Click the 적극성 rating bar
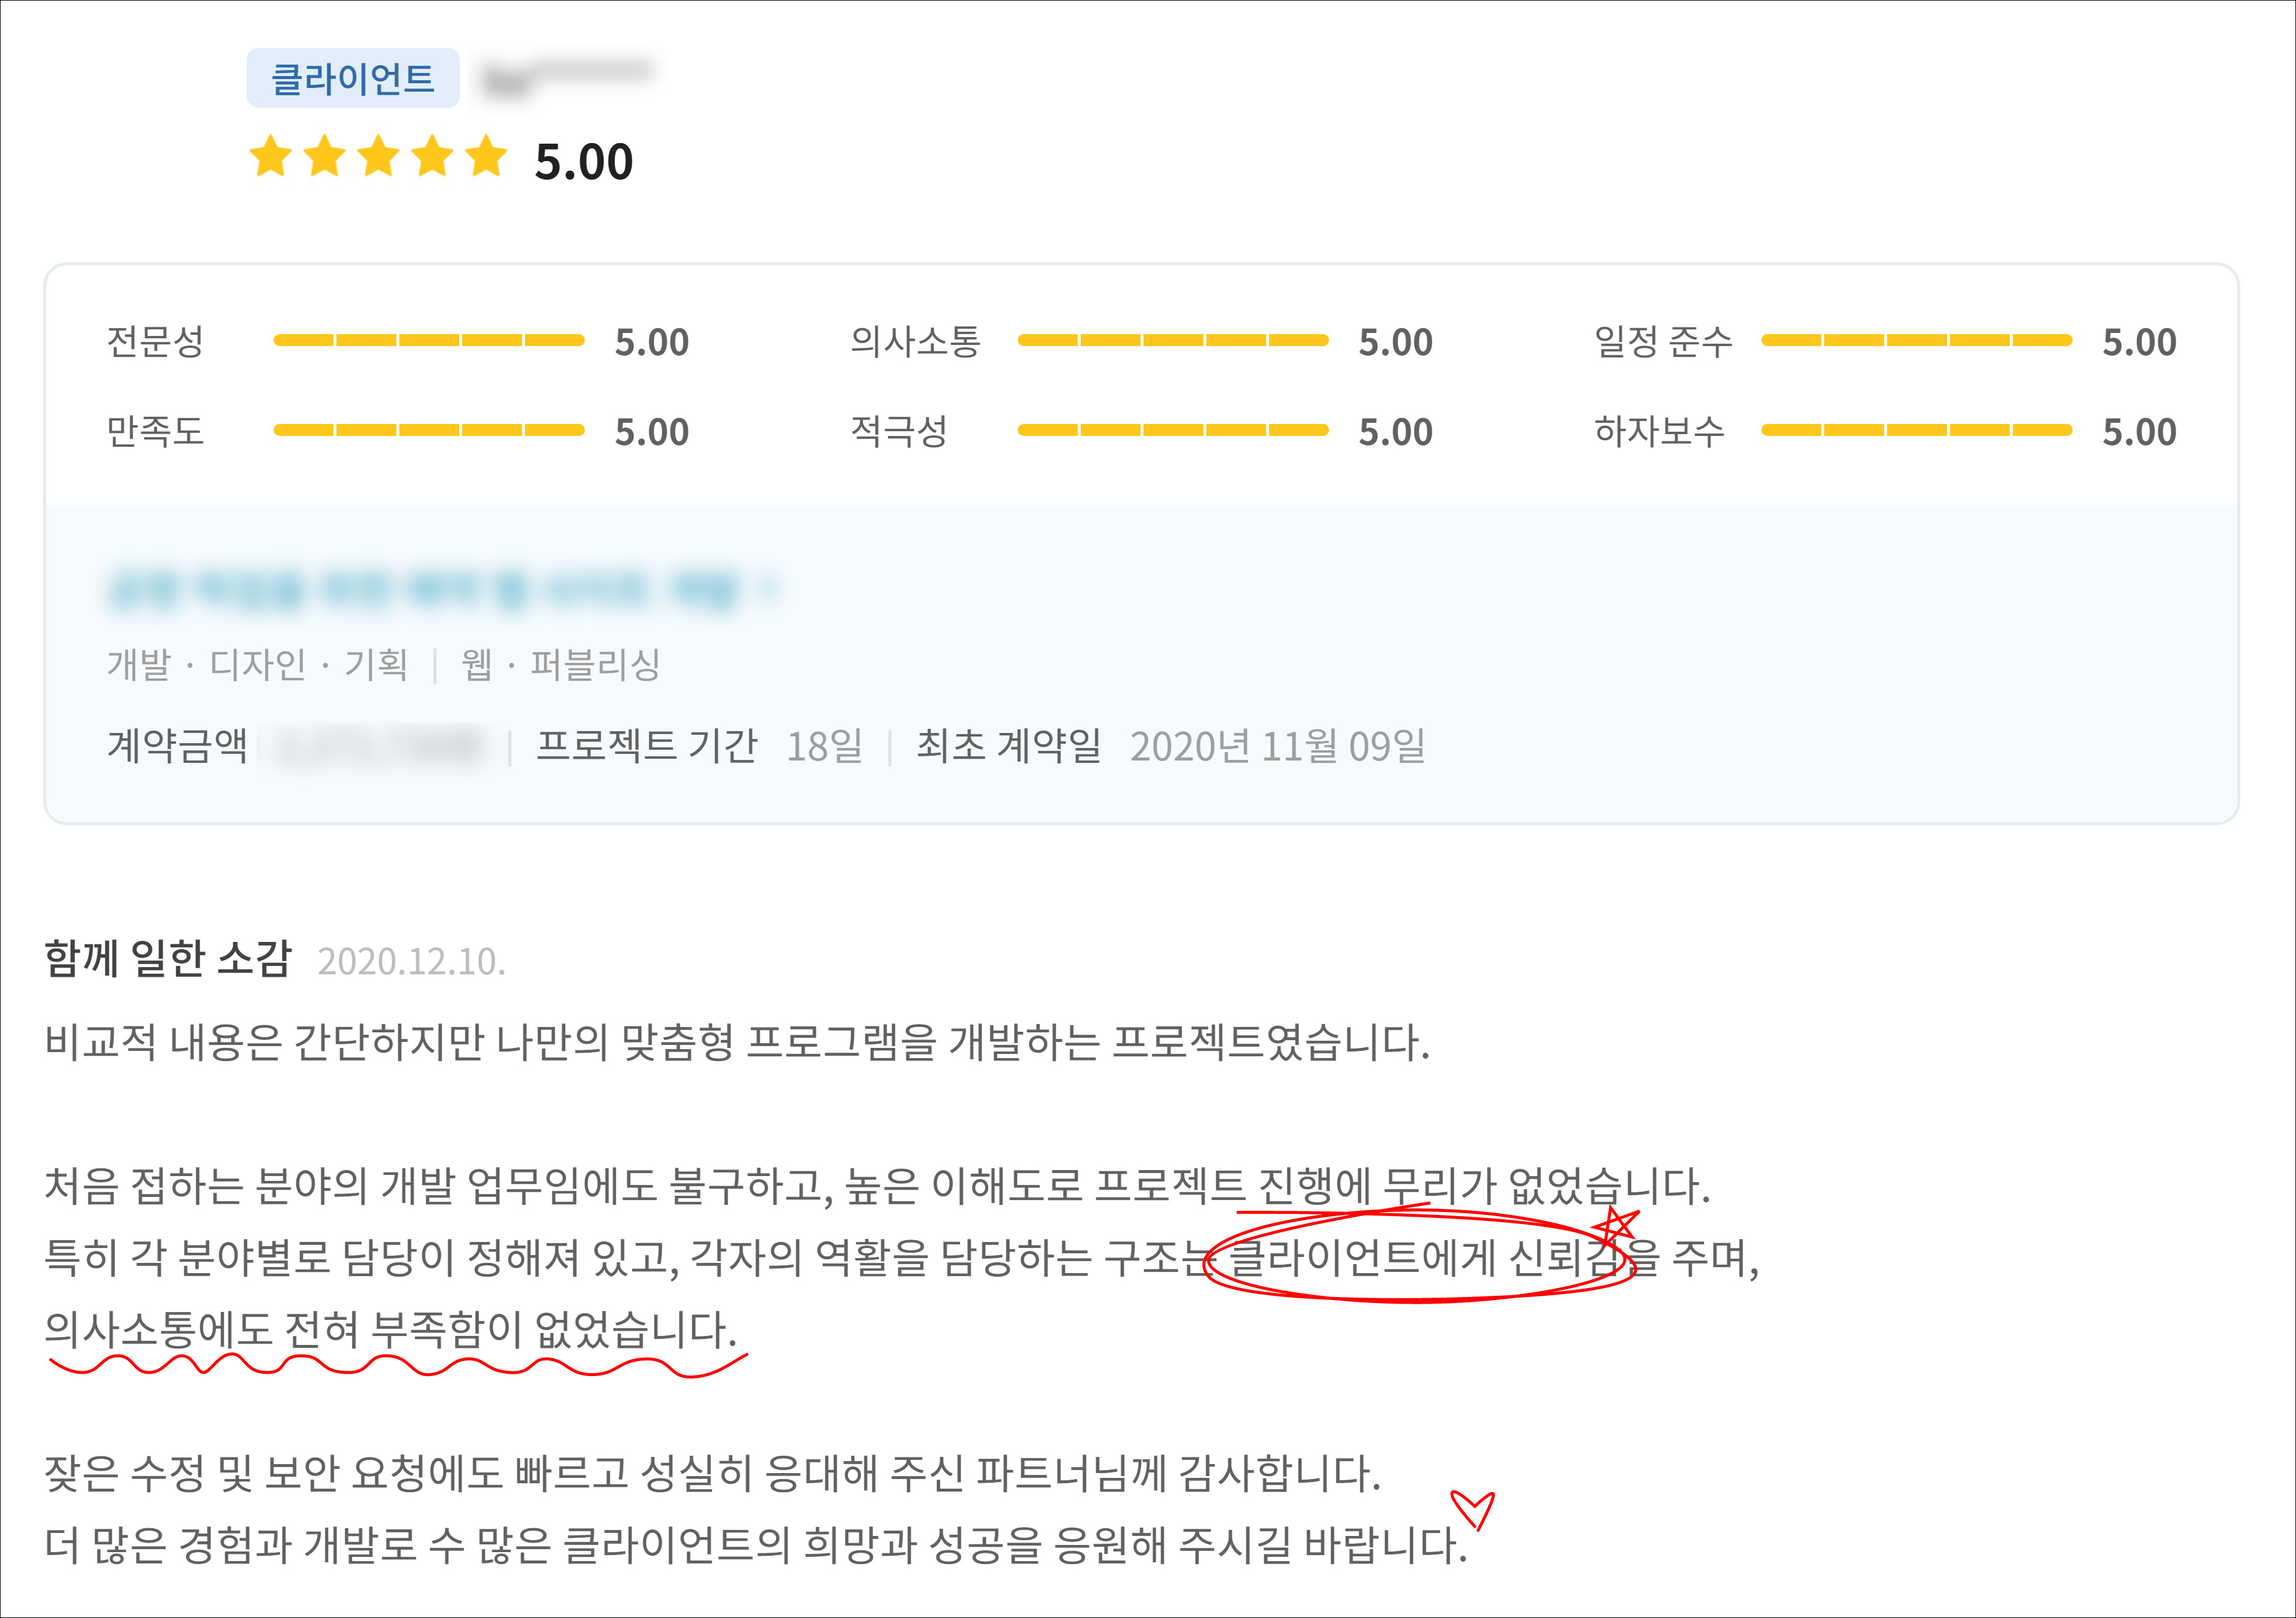 1172,431
